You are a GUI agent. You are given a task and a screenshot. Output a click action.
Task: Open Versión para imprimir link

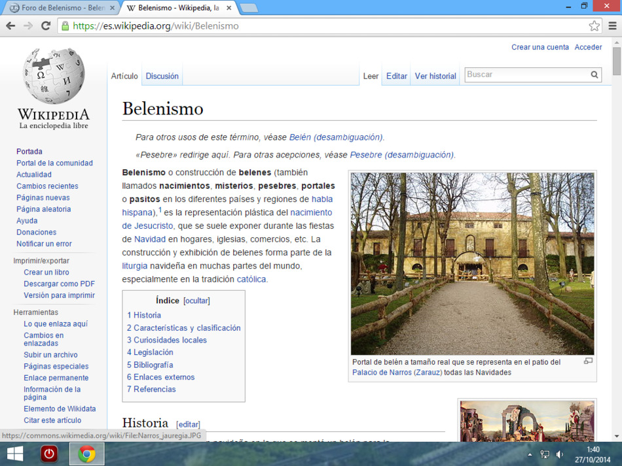[59, 295]
